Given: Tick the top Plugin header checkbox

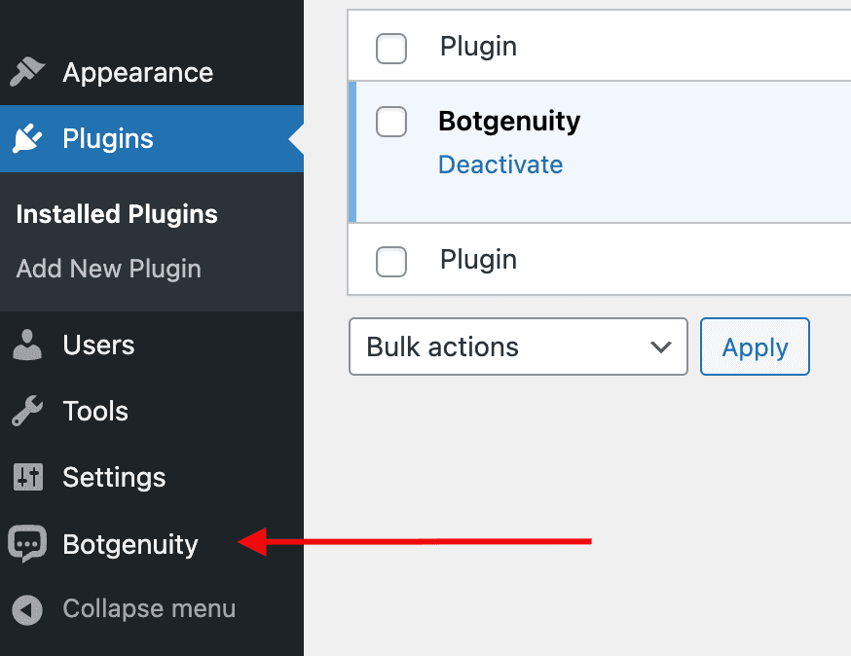Looking at the screenshot, I should [391, 49].
